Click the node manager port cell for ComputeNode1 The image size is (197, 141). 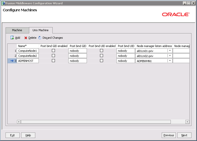[181, 51]
